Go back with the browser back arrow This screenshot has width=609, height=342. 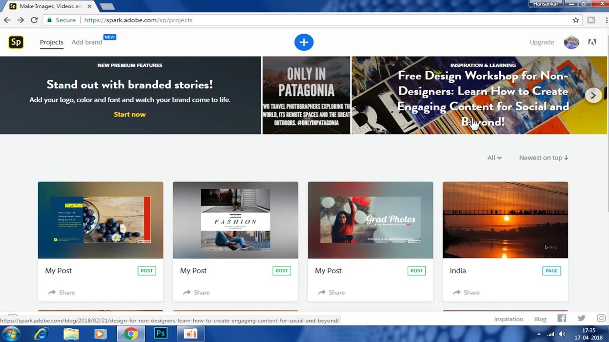[x=7, y=20]
